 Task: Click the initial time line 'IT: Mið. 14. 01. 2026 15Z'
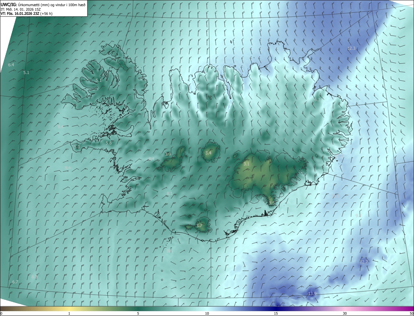(x=21, y=9)
